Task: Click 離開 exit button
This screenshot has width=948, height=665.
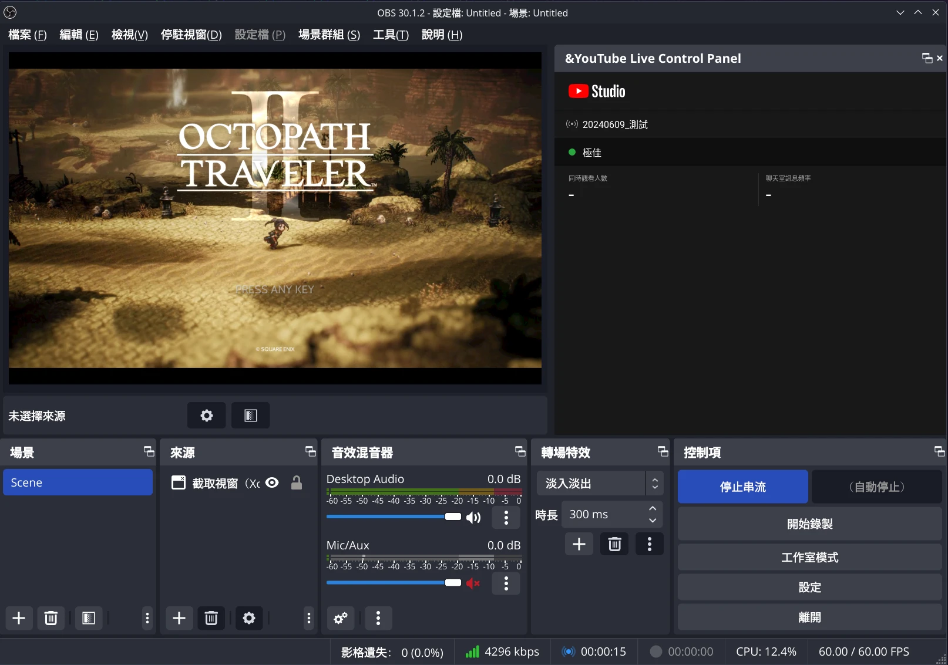Action: (810, 617)
